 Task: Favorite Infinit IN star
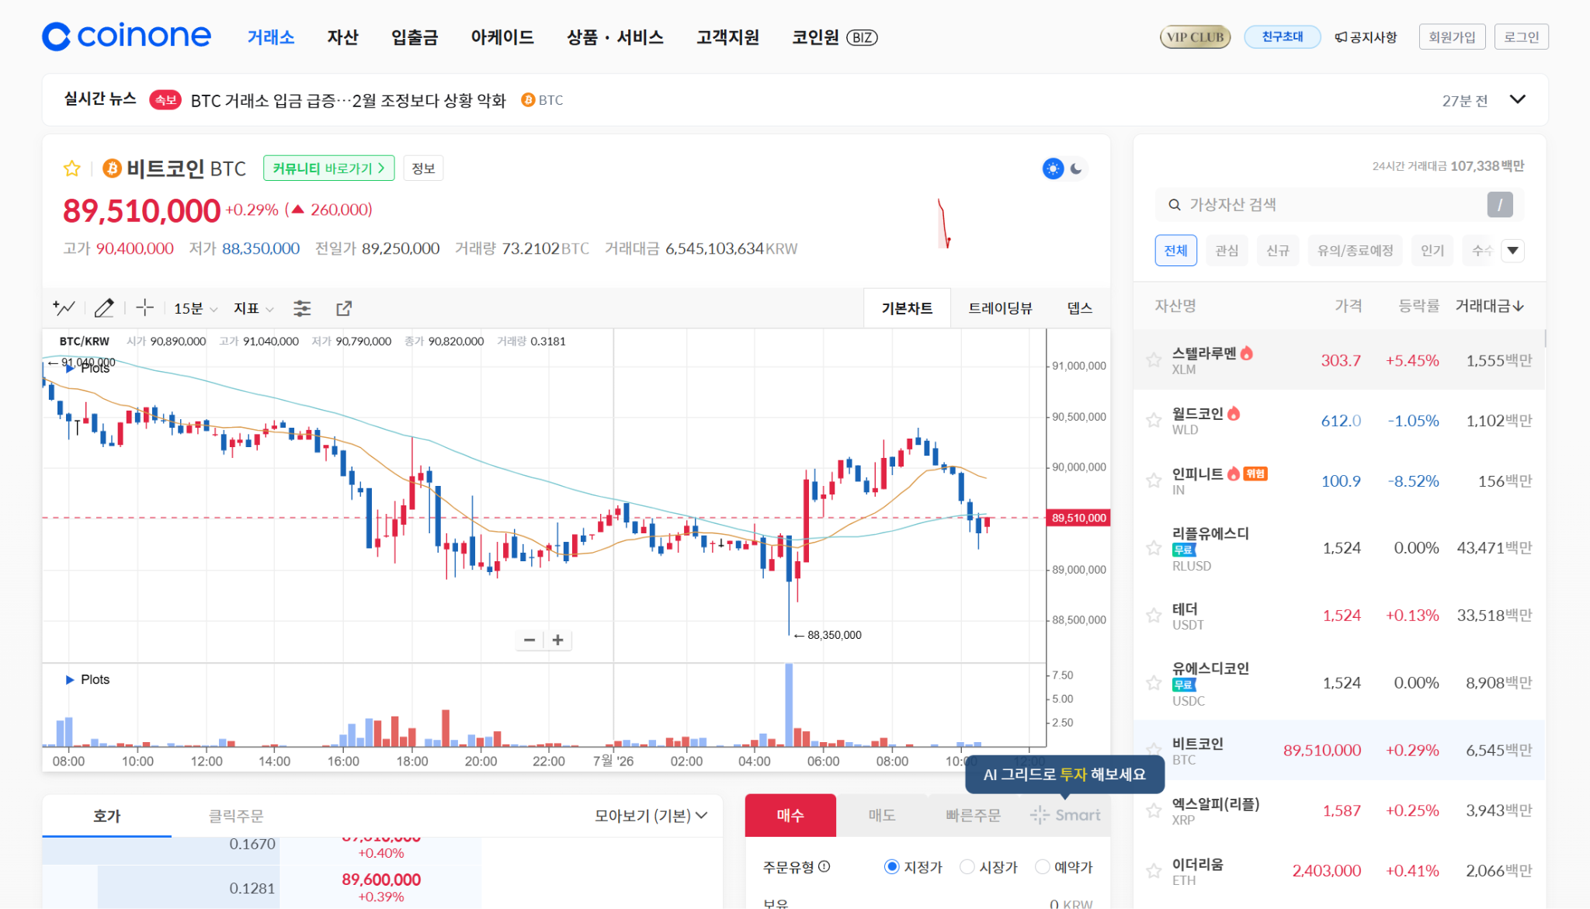1154,481
